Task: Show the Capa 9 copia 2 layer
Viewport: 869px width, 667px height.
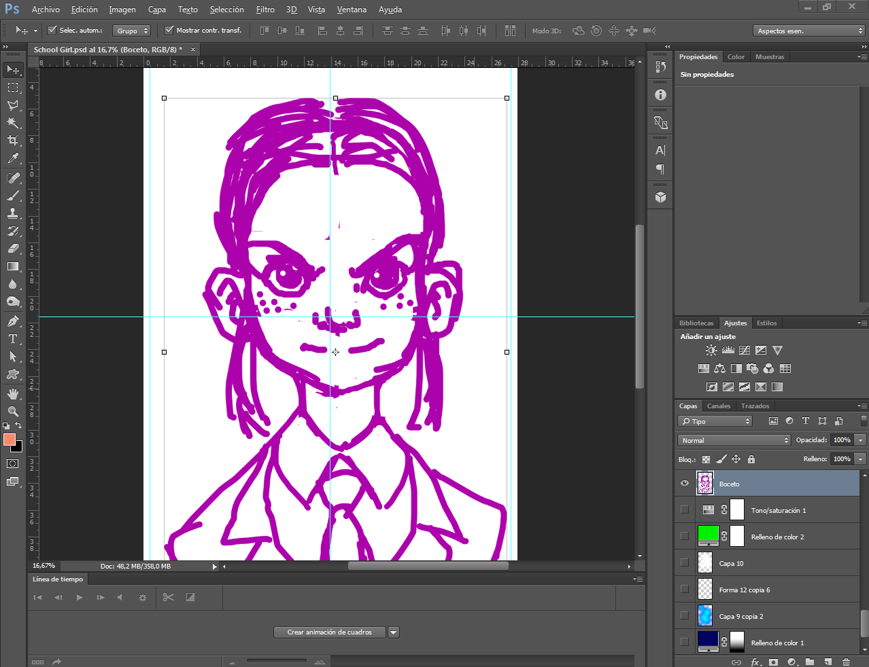Action: point(685,615)
